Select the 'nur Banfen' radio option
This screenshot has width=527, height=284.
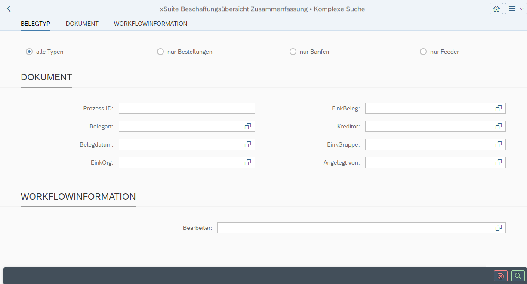point(293,51)
